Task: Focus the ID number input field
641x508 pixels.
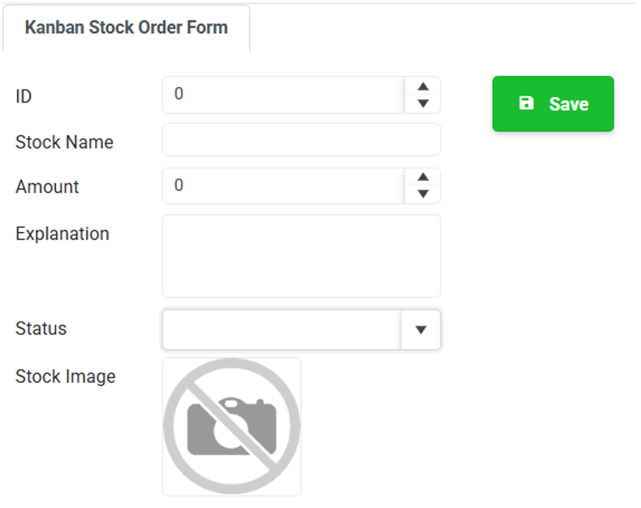Action: (283, 95)
